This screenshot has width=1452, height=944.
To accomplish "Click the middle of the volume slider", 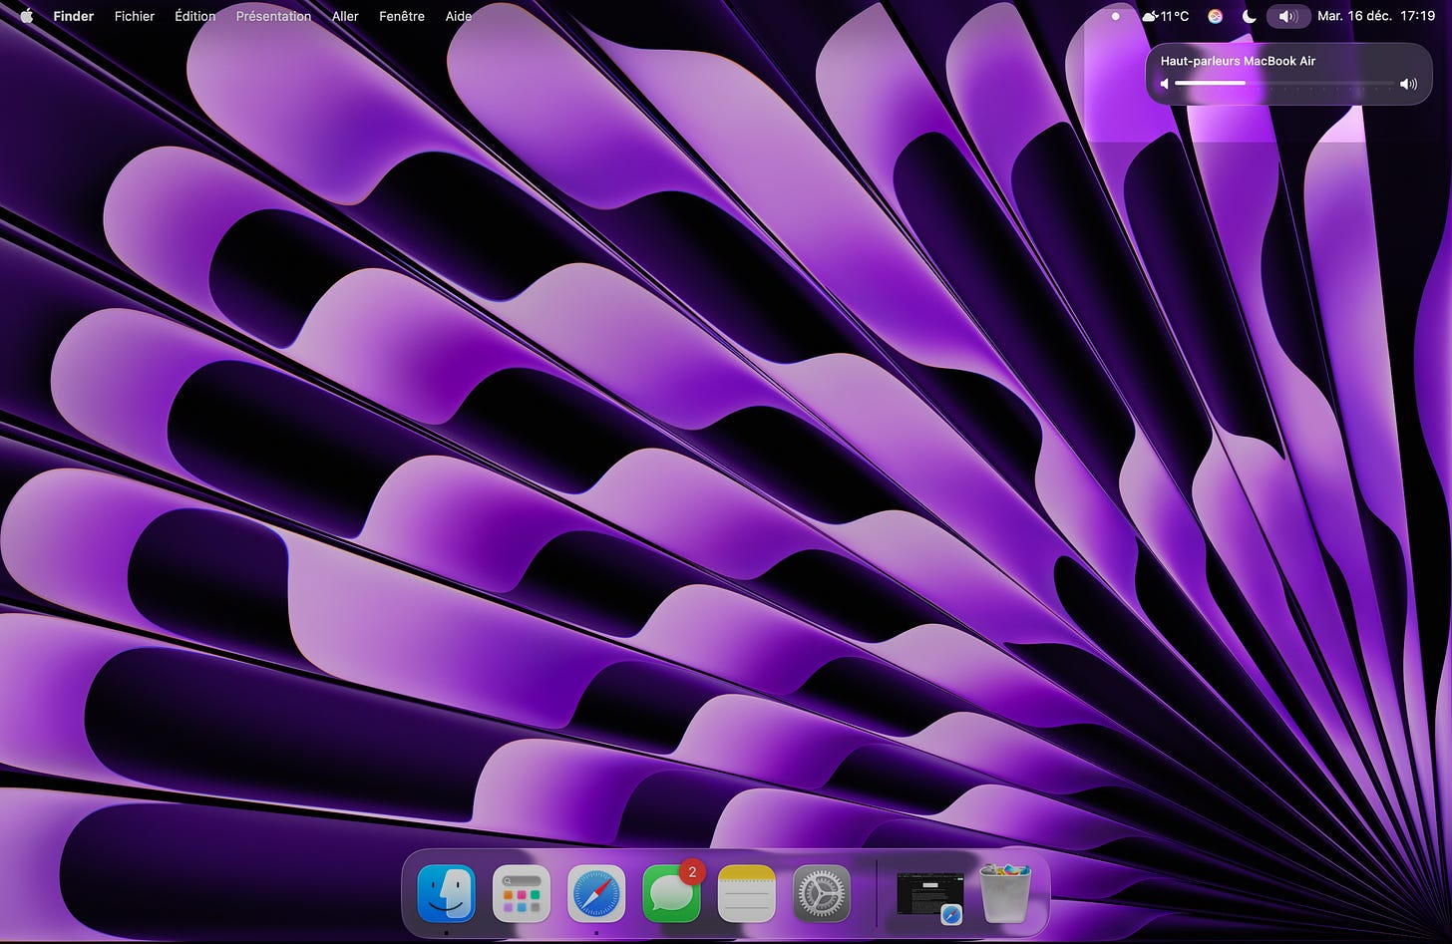I will pos(1284,84).
